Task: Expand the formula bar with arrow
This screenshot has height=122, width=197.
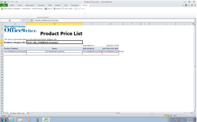Action: [x=195, y=20]
